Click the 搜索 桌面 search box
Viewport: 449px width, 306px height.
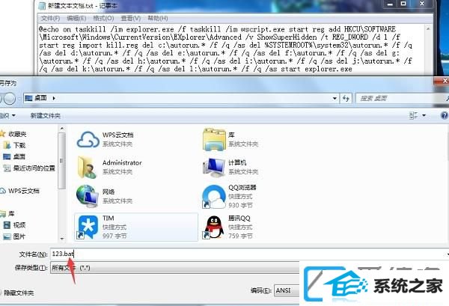[x=401, y=99]
